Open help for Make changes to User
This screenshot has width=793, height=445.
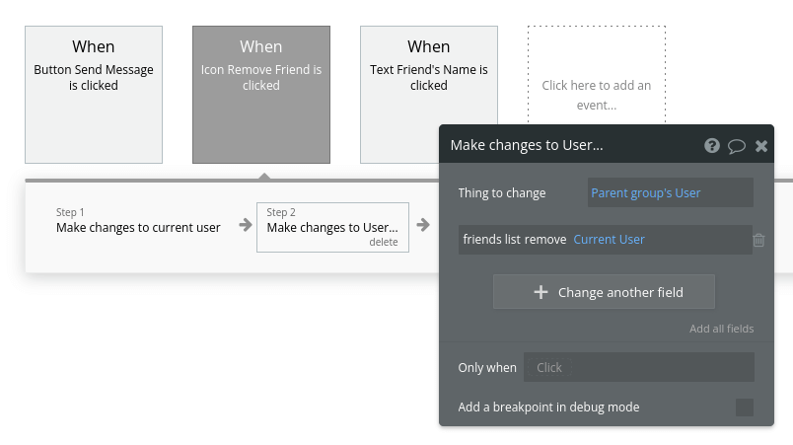click(711, 145)
